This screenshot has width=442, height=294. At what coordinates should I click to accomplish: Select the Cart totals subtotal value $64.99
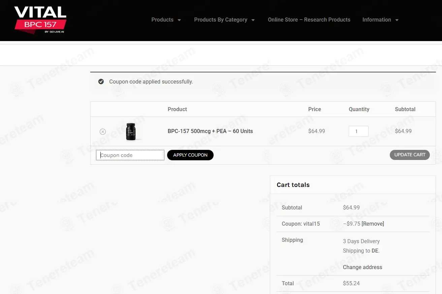click(x=351, y=208)
